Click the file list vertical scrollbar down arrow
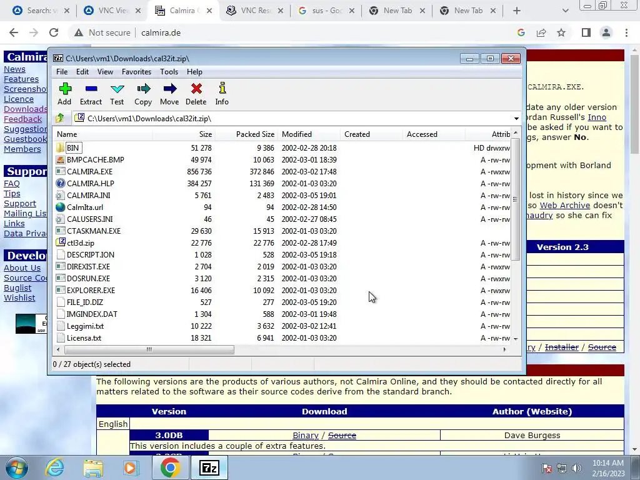The width and height of the screenshot is (640, 480). point(516,339)
